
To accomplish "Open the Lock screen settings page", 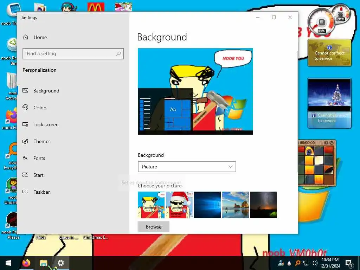I will [x=46, y=124].
